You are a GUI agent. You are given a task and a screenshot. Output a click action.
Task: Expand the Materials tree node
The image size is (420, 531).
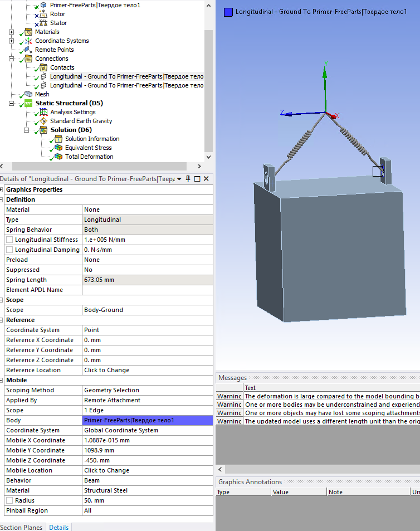tap(12, 32)
